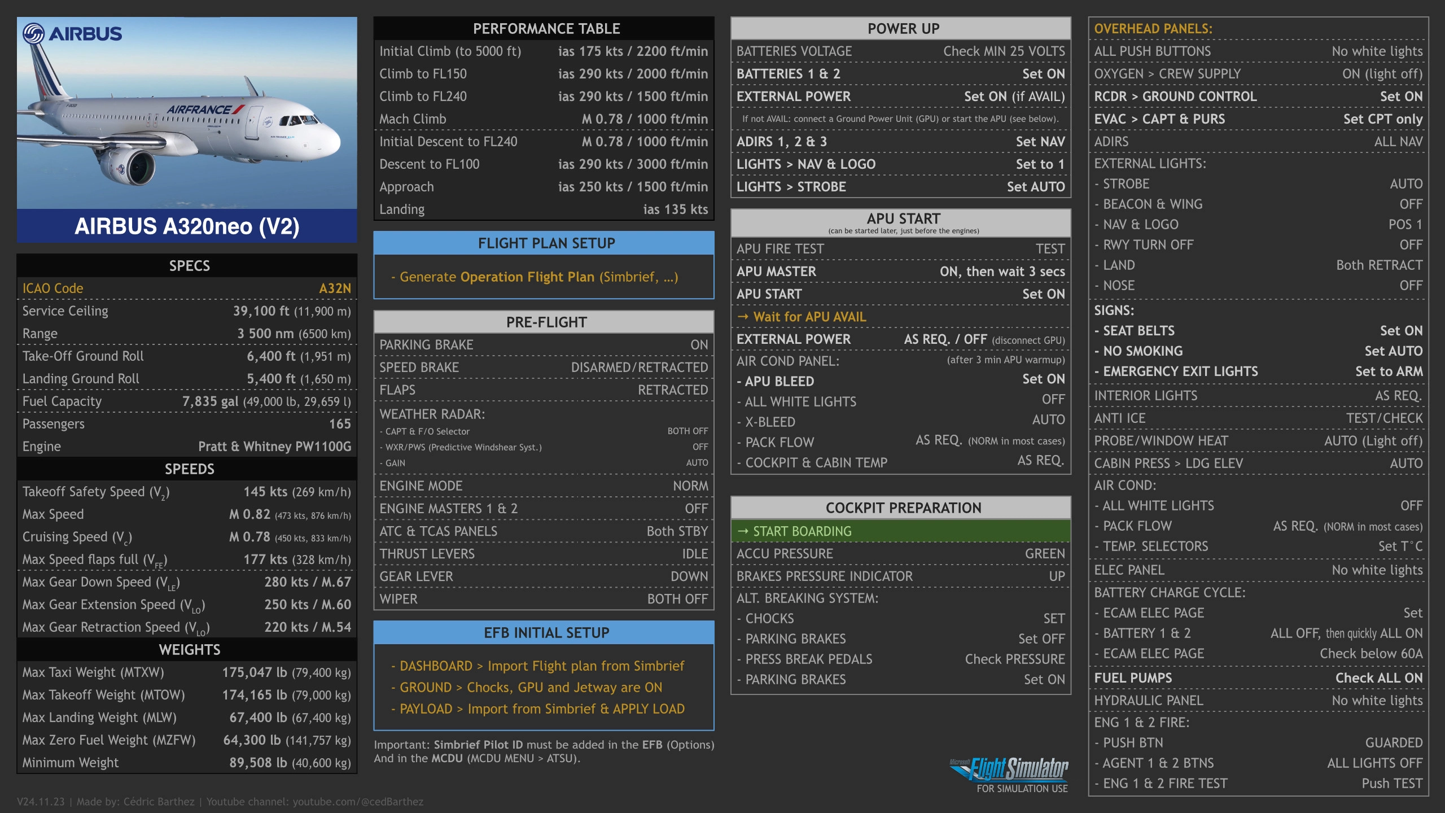Click GROUND Chocks, GPU and Jetway line
This screenshot has height=813, width=1445.
[526, 687]
